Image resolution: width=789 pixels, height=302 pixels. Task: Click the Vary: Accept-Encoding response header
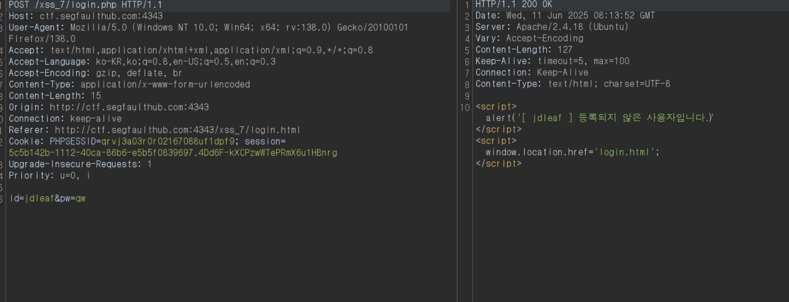click(x=529, y=38)
